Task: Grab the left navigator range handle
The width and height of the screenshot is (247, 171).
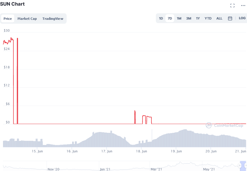Action: click(240, 165)
